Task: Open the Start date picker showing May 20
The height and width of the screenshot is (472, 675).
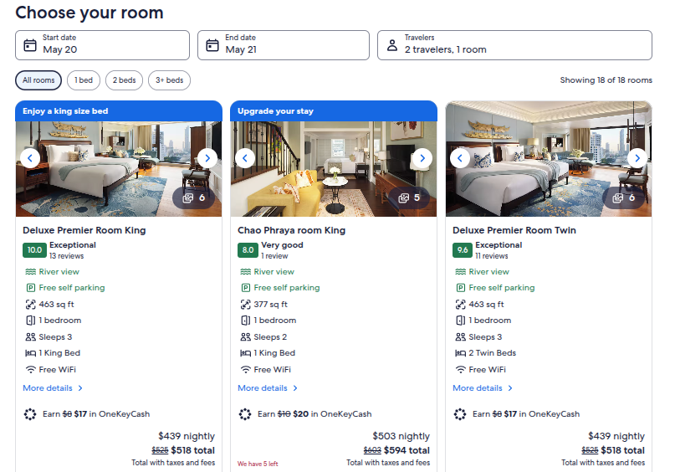Action: [x=102, y=45]
